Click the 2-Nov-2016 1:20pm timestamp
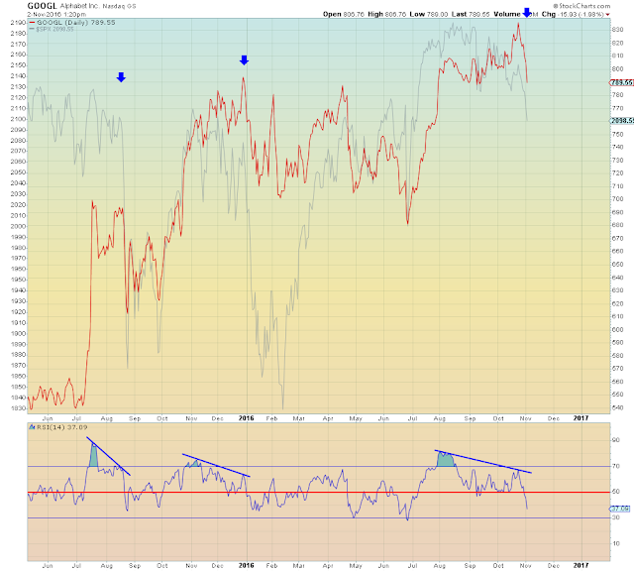 tap(56, 14)
